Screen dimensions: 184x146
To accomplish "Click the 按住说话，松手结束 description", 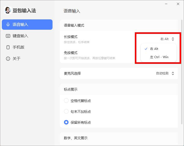I will coord(77,42).
